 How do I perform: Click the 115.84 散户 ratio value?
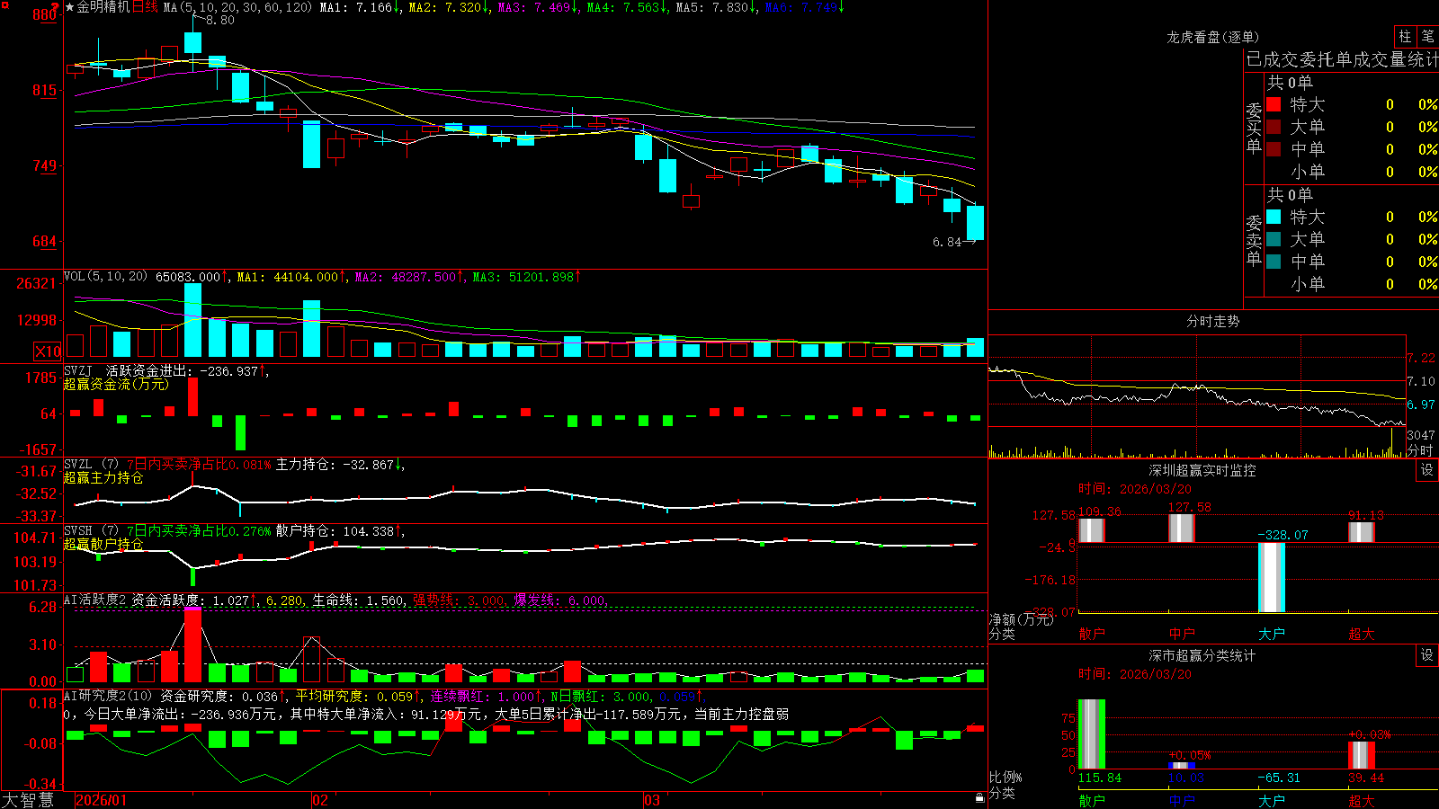coord(1100,778)
